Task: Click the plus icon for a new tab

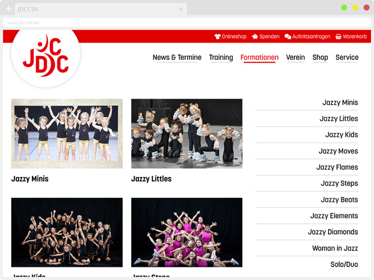Action: pyautogui.click(x=8, y=9)
